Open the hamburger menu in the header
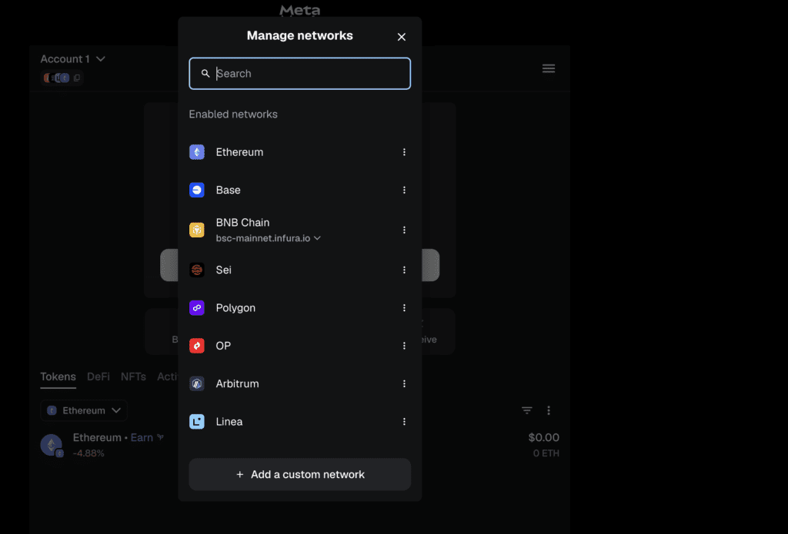Screen dimensions: 788x534 [x=549, y=68]
